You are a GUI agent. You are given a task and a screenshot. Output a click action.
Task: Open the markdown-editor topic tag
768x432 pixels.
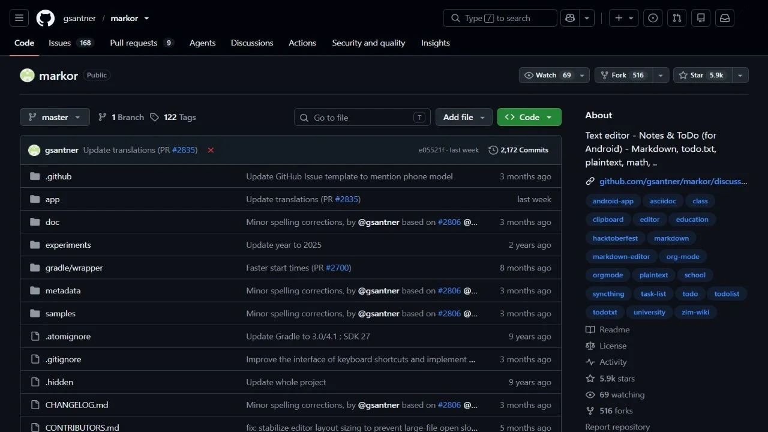click(621, 257)
